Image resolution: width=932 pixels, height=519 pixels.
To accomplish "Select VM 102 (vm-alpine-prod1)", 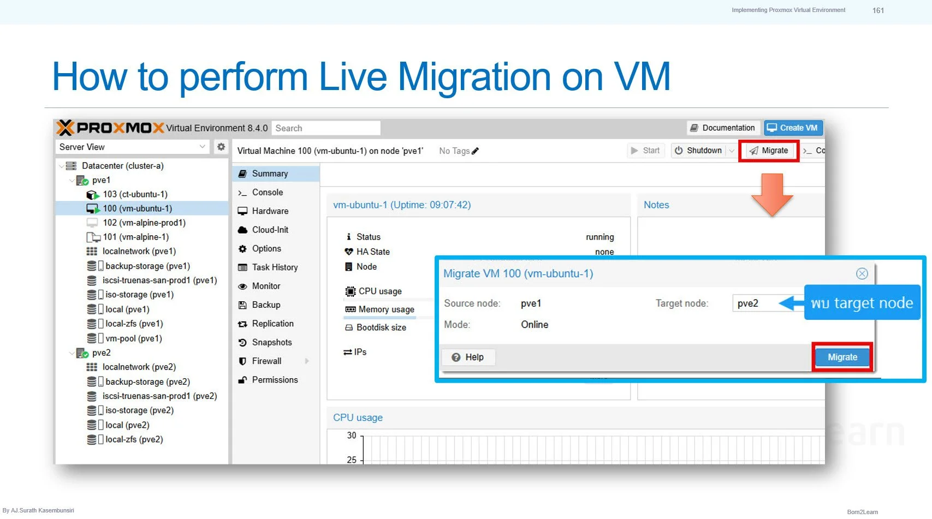I will pos(144,223).
